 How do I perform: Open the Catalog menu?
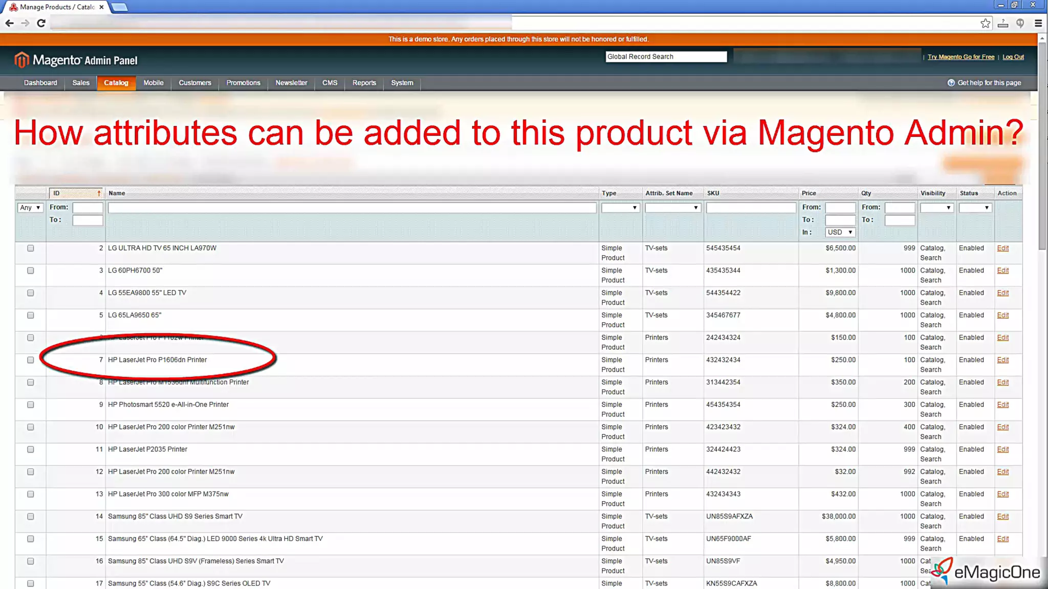(116, 83)
